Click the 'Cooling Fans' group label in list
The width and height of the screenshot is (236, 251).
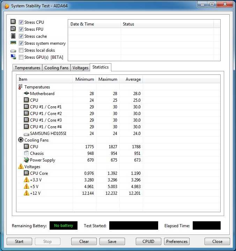36,140
